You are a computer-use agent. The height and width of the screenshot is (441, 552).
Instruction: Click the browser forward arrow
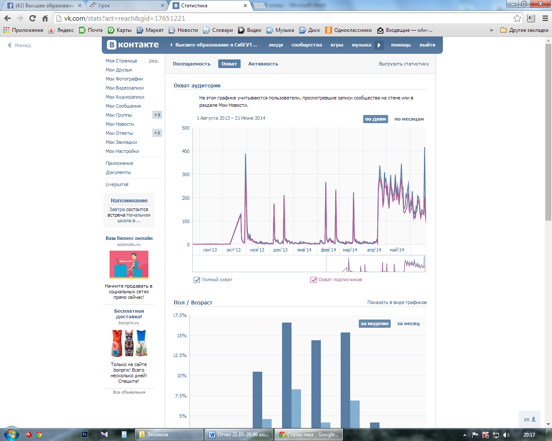coord(20,18)
